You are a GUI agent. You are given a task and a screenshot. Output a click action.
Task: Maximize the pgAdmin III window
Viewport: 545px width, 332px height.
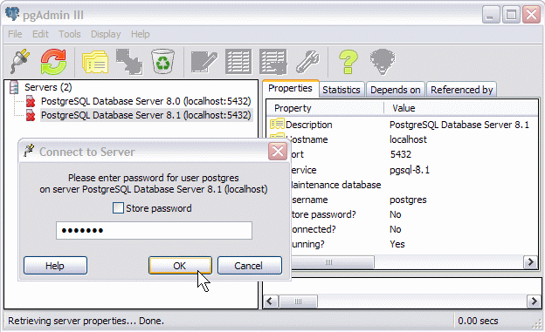(511, 15)
